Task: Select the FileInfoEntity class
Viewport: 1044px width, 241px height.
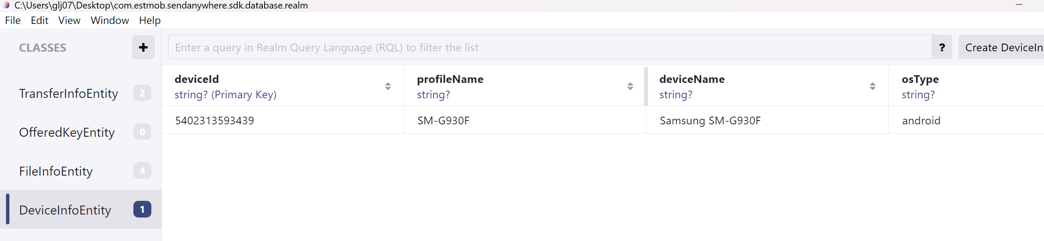Action: pyautogui.click(x=56, y=171)
